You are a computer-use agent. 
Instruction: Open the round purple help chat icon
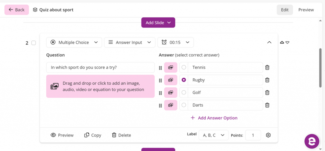tap(312, 141)
